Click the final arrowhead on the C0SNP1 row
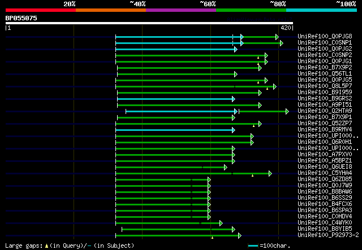Image resolution: width=362 pixels, height=250 pixels. coord(282,43)
